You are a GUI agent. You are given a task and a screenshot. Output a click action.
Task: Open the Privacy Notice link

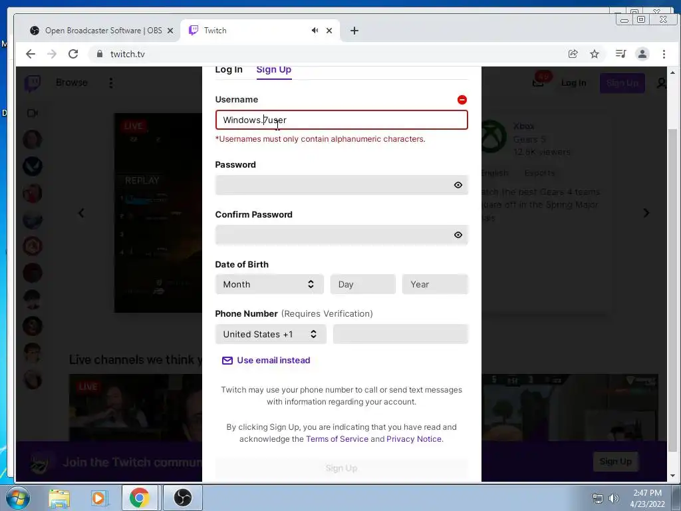pyautogui.click(x=414, y=439)
